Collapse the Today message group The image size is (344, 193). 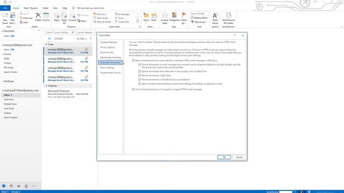tap(46, 44)
